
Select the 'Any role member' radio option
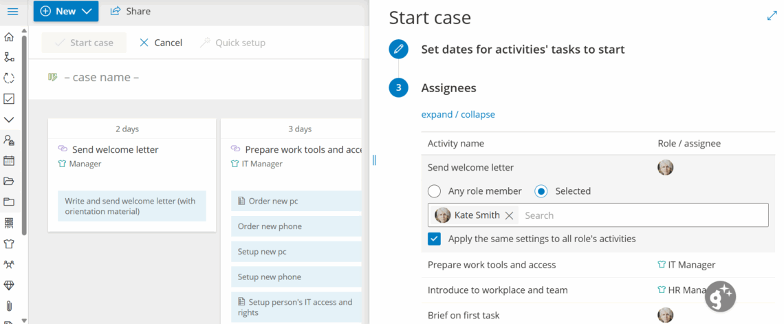click(x=435, y=191)
